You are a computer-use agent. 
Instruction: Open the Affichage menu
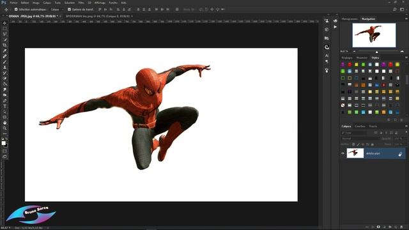(x=100, y=3)
